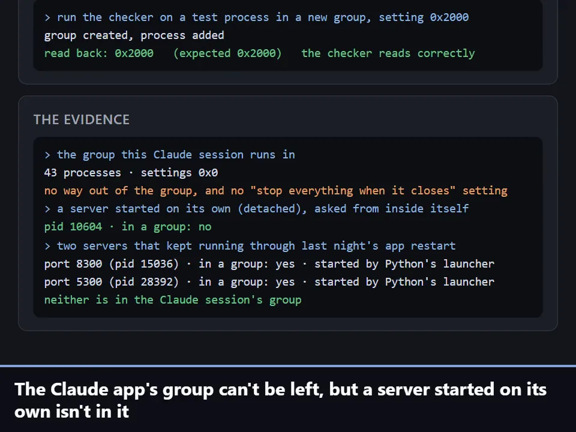Select the line "43 processes · settings 0x0"
Viewport: 576px width, 432px height.
(131, 173)
